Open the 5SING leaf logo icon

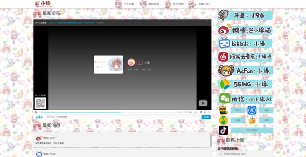point(225,84)
